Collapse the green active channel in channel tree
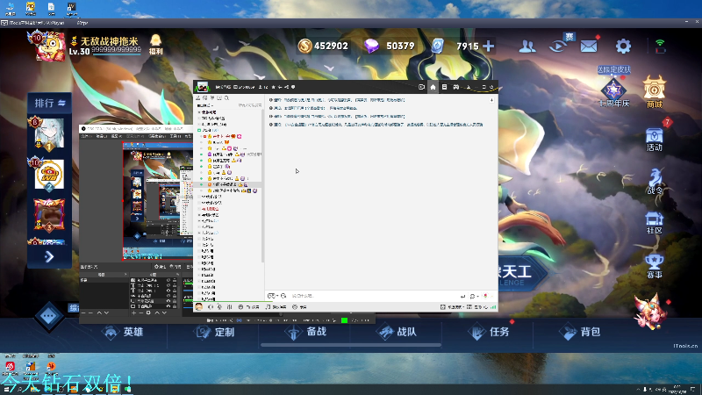The width and height of the screenshot is (702, 395). [200, 130]
